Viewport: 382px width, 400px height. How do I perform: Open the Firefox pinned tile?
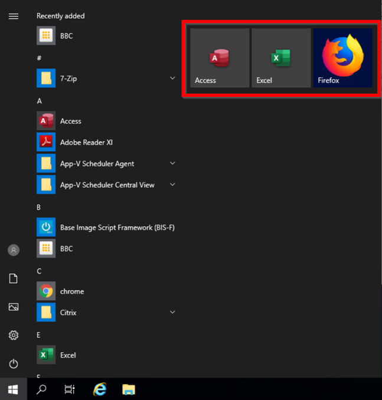[x=343, y=58]
